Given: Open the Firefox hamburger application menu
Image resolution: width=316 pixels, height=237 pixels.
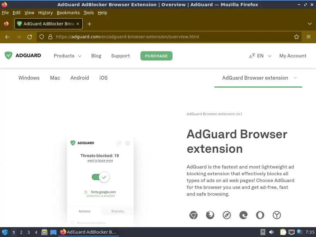Looking at the screenshot, I should pos(309,37).
